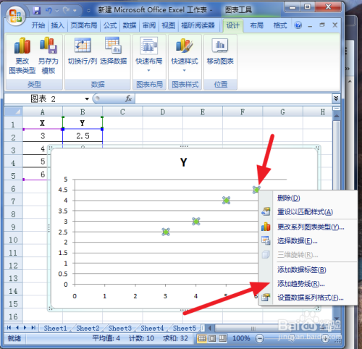Expand Quick Styles (快速样式) gallery
Image resolution: width=362 pixels, height=349 pixels.
(x=185, y=54)
